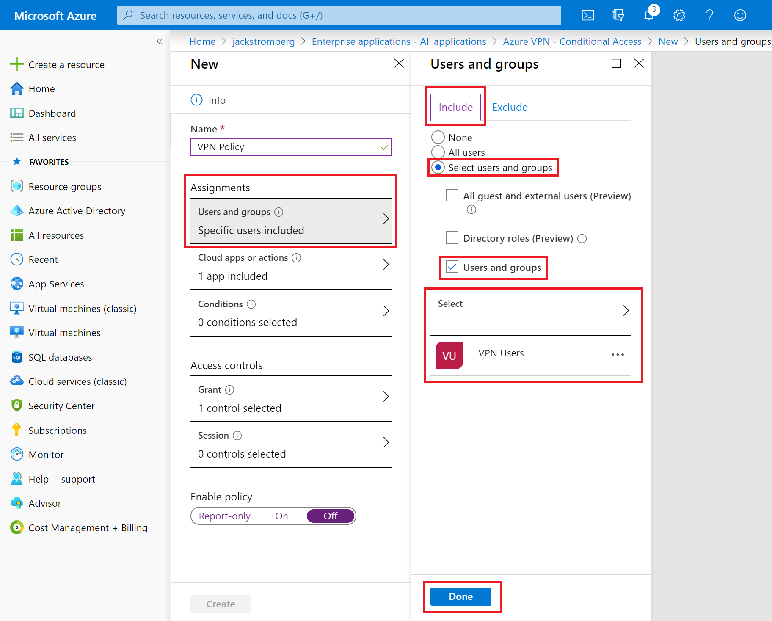Click the info icon beside Conditions

tap(251, 304)
